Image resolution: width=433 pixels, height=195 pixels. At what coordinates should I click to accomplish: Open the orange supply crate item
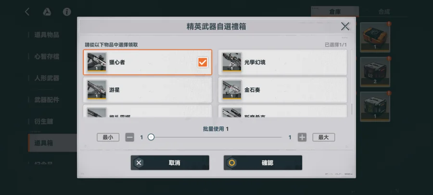[375, 37]
